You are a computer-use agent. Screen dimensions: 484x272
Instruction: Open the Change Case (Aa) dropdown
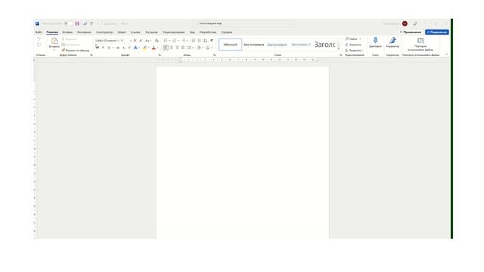point(148,41)
